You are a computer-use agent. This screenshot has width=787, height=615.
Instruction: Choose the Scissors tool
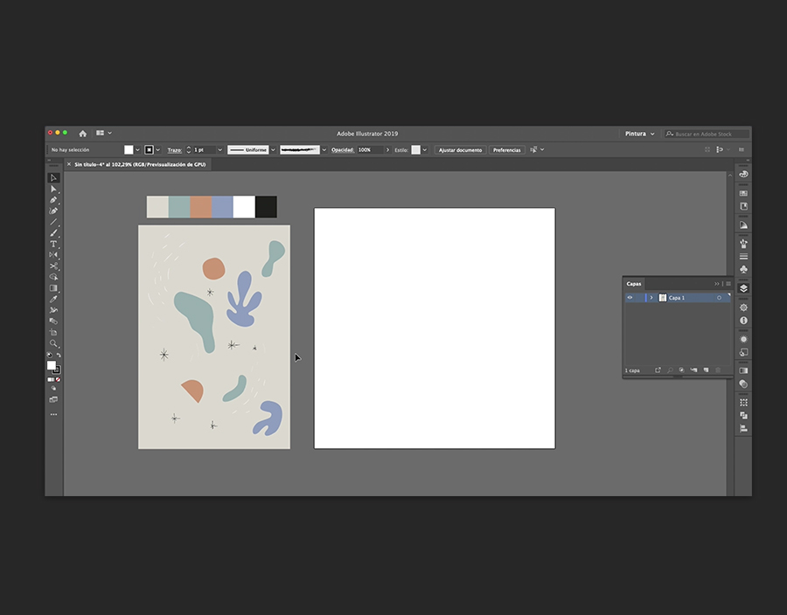(x=53, y=266)
